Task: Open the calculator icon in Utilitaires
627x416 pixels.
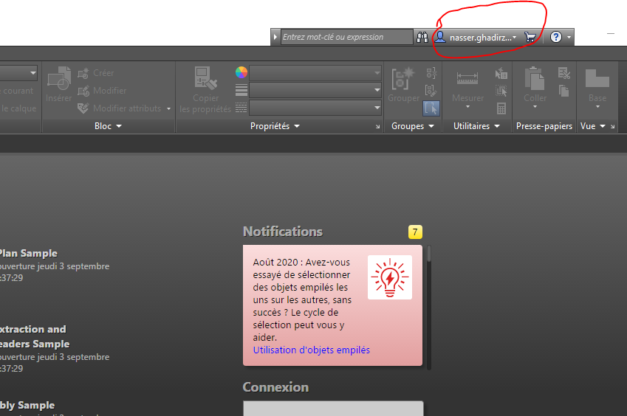Action: 501,108
